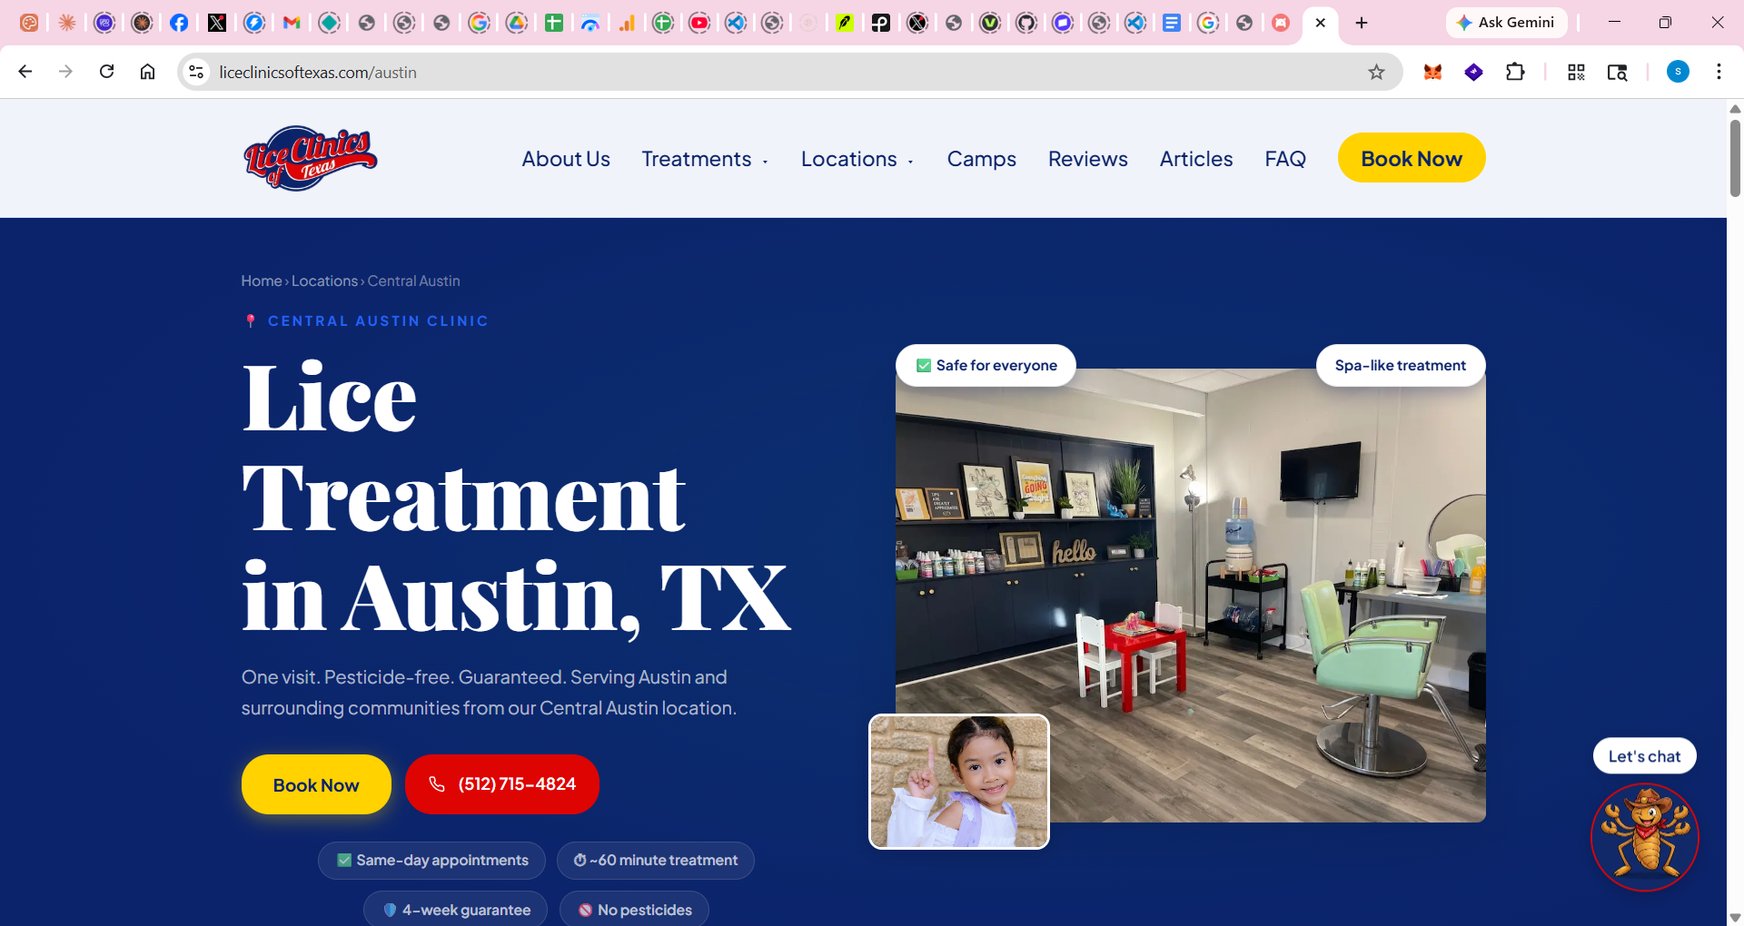Open the Extensions puzzle menu
Viewport: 1744px width, 926px height.
1515,72
